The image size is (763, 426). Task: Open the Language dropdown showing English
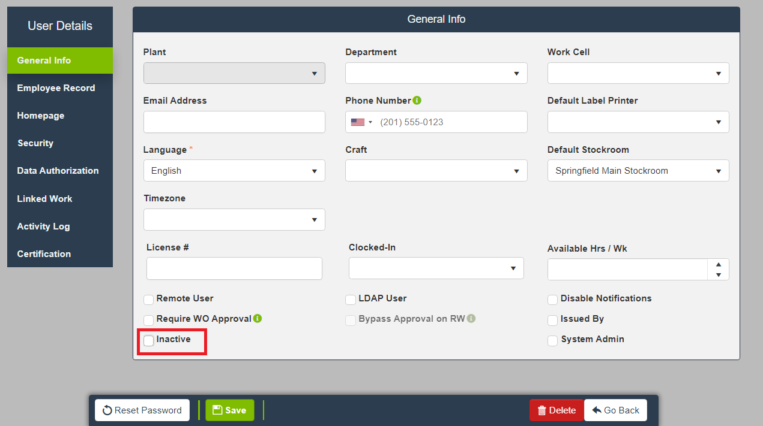[x=234, y=171]
